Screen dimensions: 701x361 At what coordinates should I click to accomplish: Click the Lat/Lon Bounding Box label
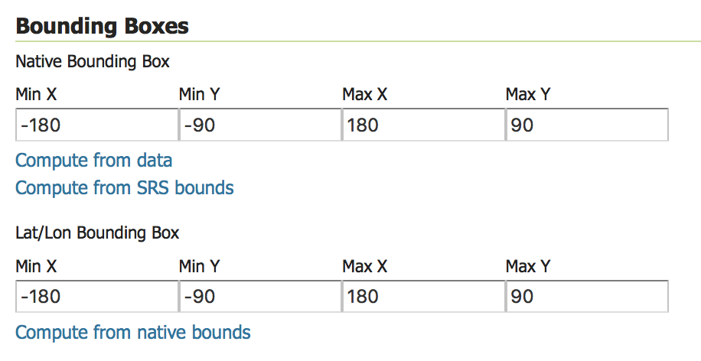click(x=97, y=232)
